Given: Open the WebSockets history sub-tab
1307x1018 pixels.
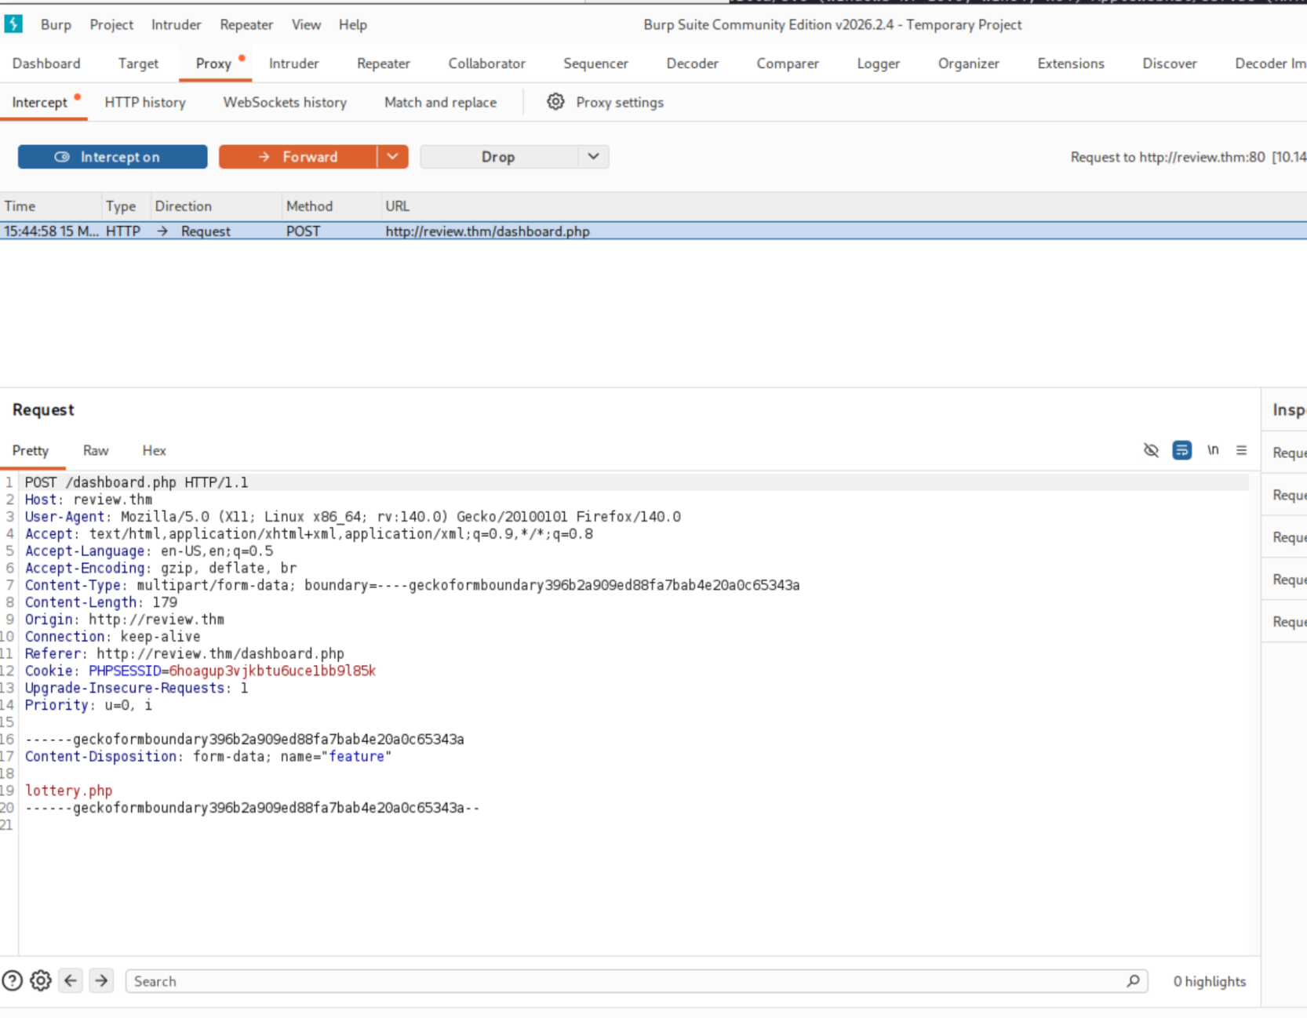Looking at the screenshot, I should coord(285,103).
